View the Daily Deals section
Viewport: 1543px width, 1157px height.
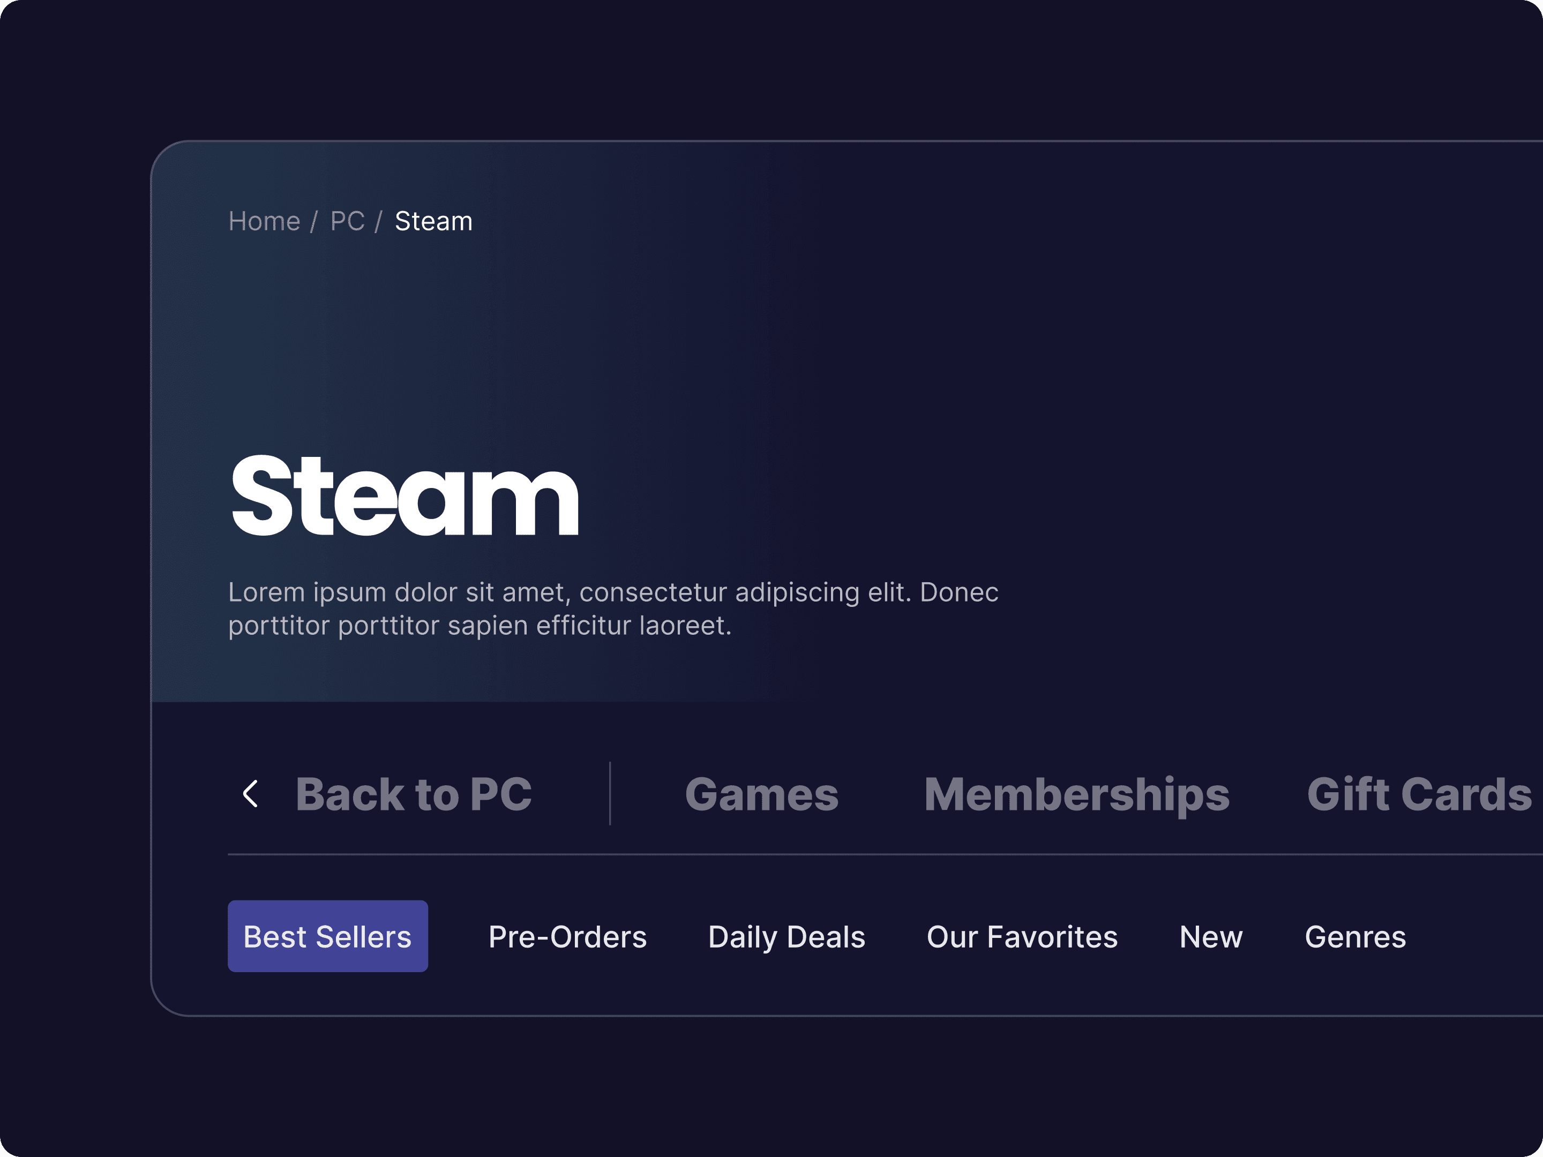(786, 937)
